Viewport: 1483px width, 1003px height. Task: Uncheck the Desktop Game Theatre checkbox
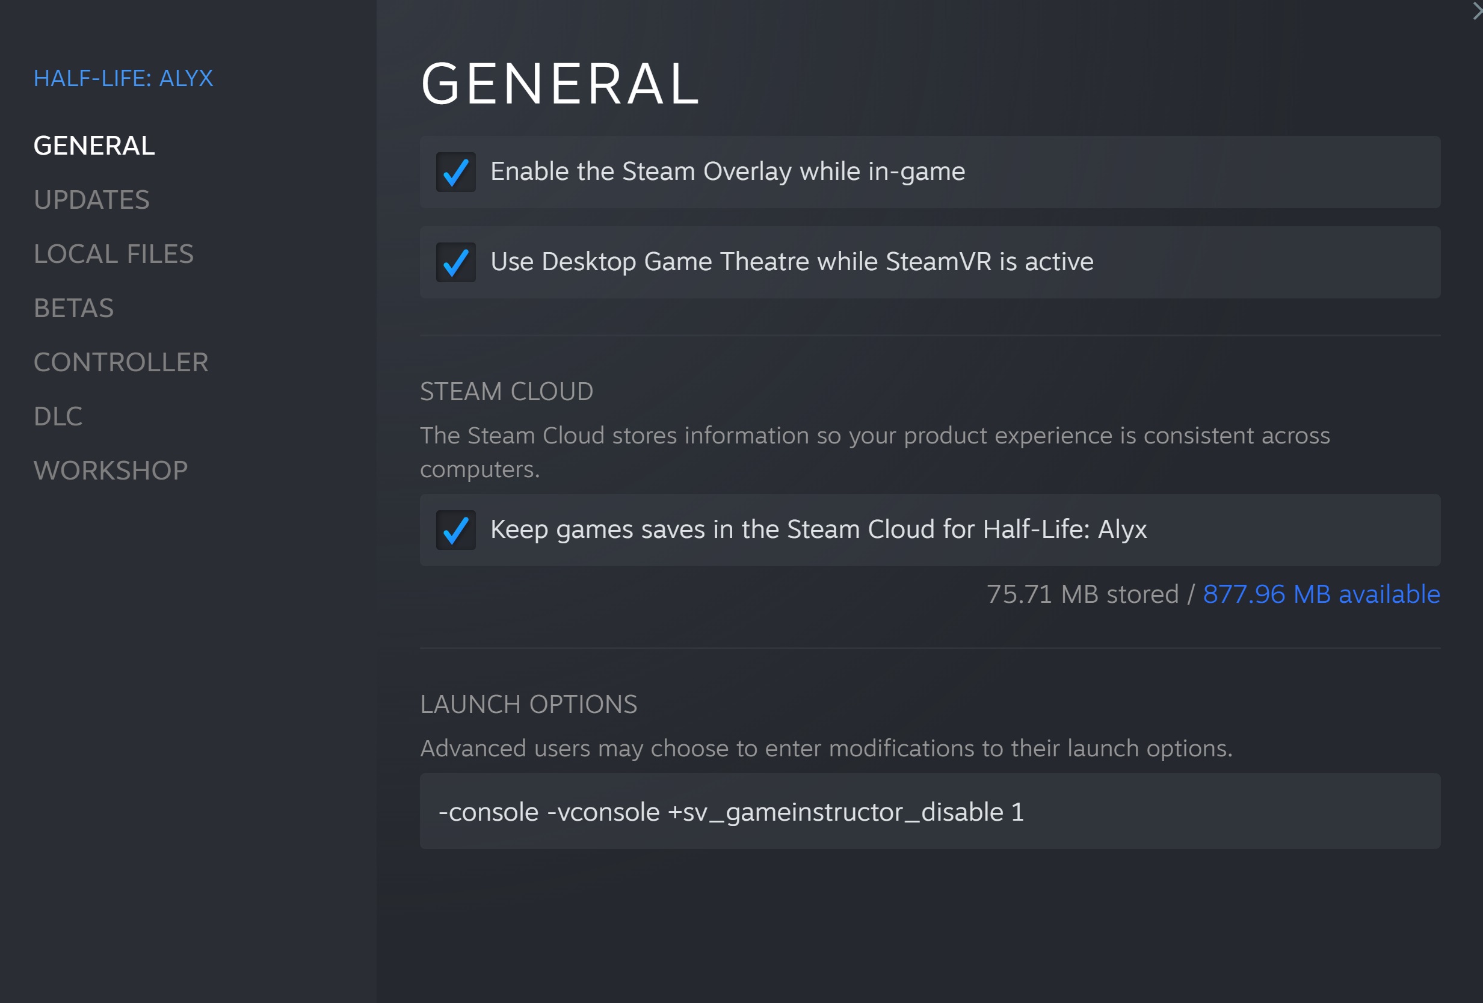click(x=455, y=262)
